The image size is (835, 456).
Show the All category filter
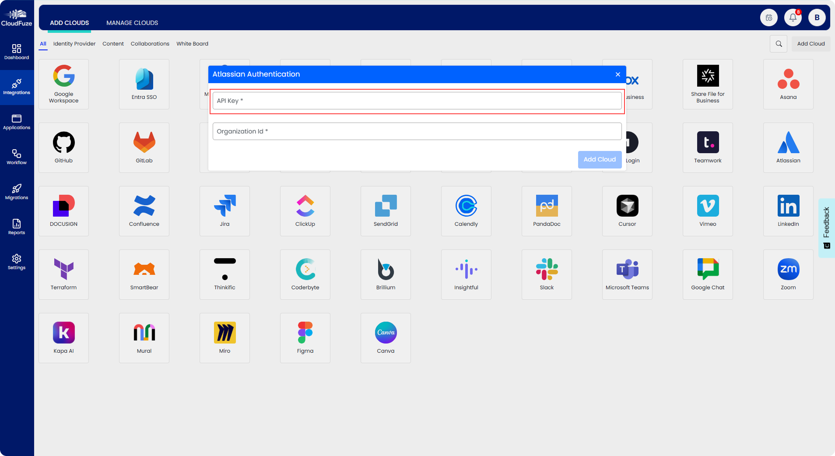[43, 44]
